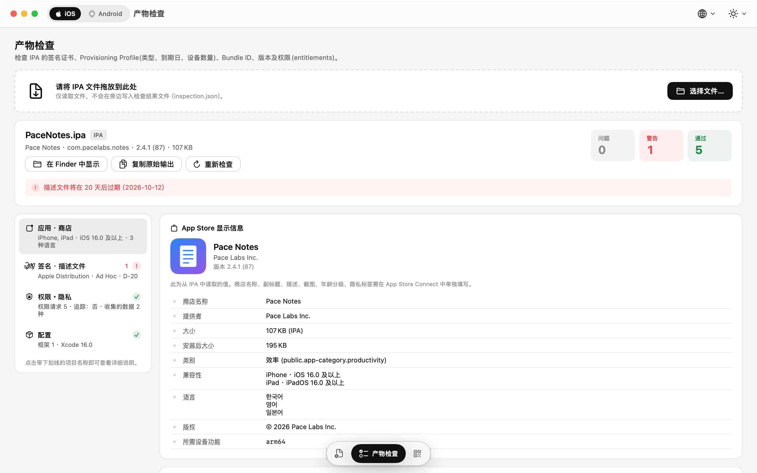Click the 效率 (public.app-category.productivity) value
Image resolution: width=757 pixels, height=473 pixels.
pyautogui.click(x=326, y=360)
